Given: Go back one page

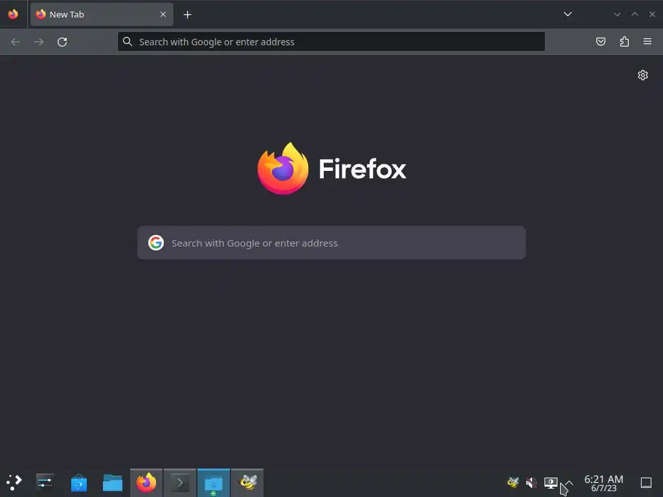Looking at the screenshot, I should [16, 42].
